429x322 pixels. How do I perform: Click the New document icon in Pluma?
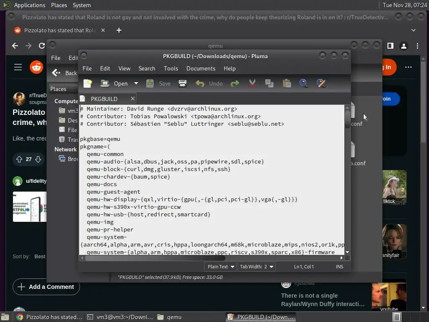88,83
